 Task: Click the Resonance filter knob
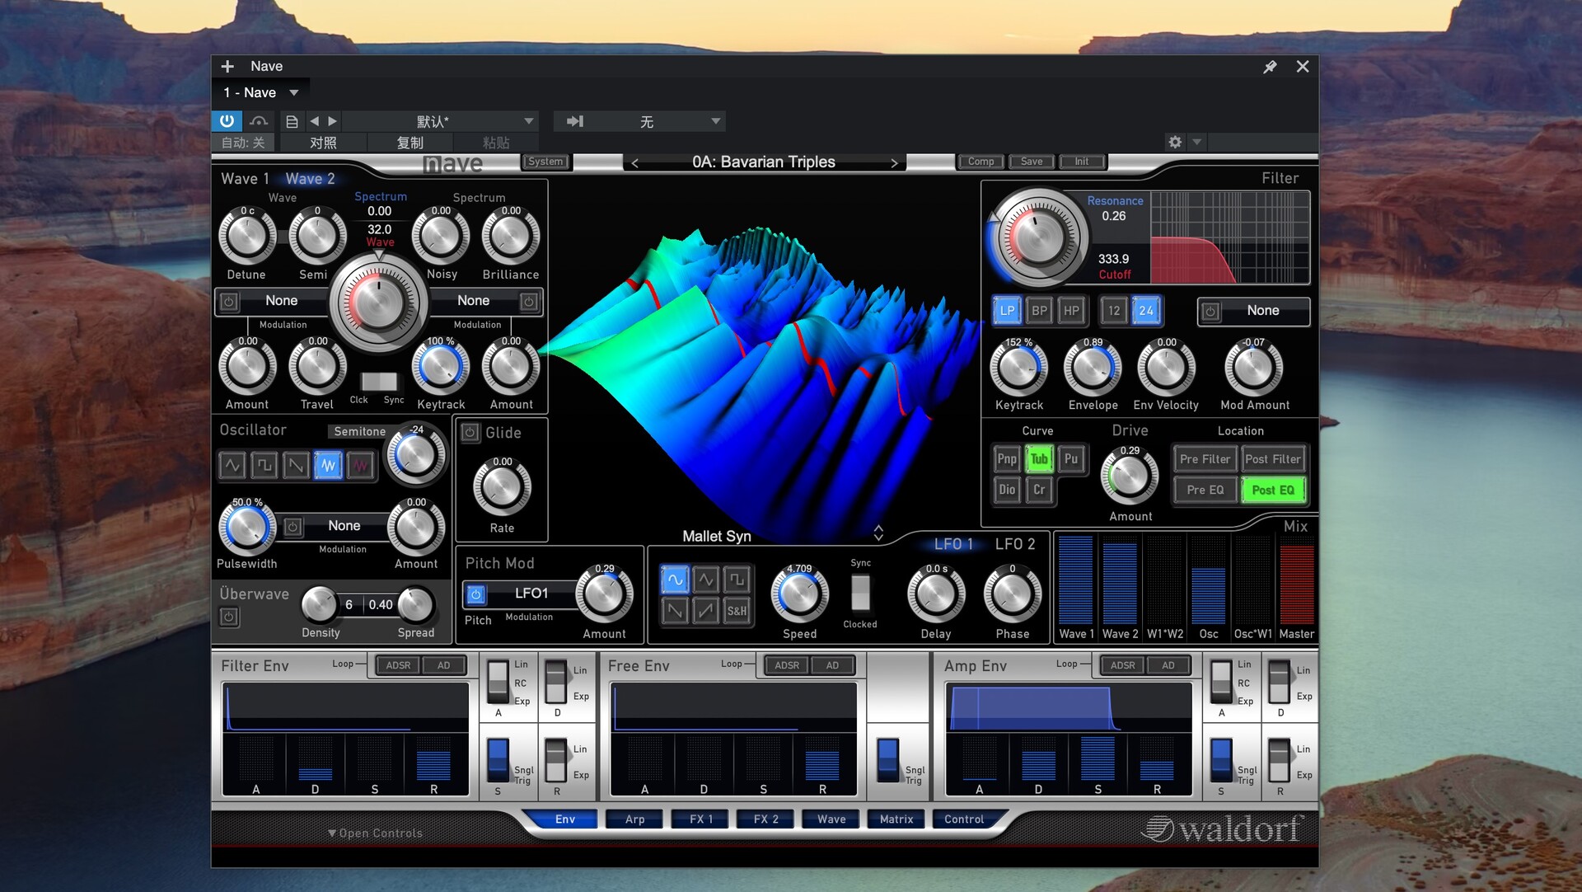pos(1037,238)
